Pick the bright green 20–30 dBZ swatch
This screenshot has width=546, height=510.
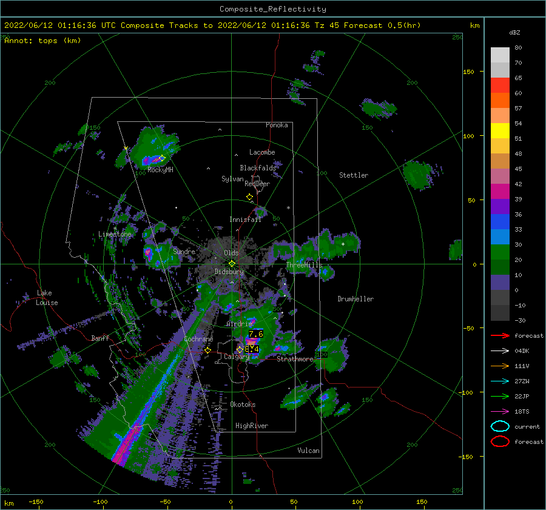point(500,252)
